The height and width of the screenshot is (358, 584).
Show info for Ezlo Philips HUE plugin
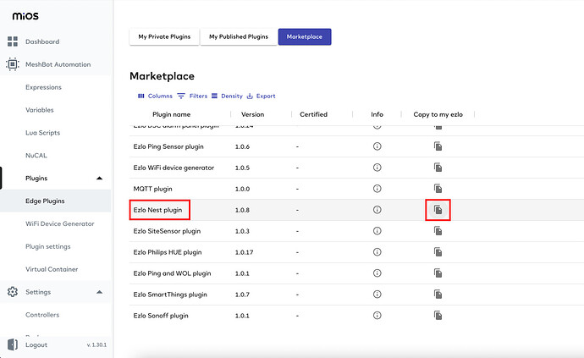[x=377, y=252]
